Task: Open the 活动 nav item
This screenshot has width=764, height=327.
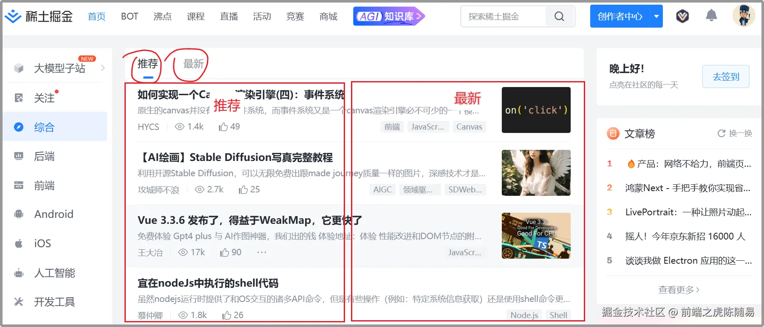Action: (262, 17)
